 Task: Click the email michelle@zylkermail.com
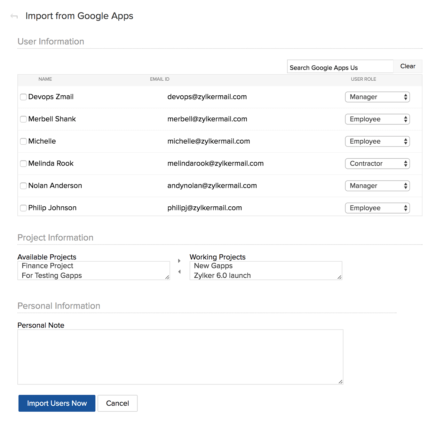(209, 141)
